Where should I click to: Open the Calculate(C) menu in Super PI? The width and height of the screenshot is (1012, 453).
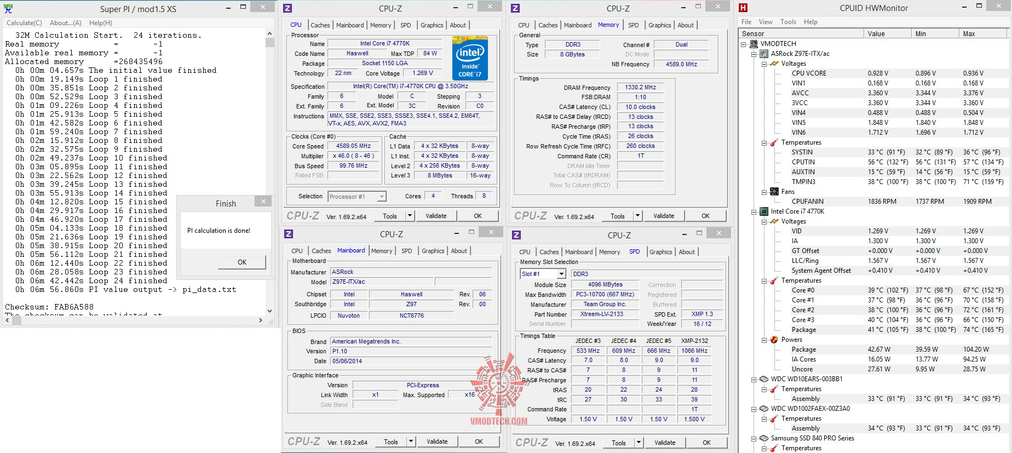24,23
